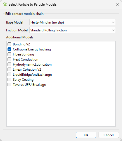This screenshot has width=122, height=141.
Task: Check the Linear Cohesion V2 option
Action: pyautogui.click(x=9, y=70)
